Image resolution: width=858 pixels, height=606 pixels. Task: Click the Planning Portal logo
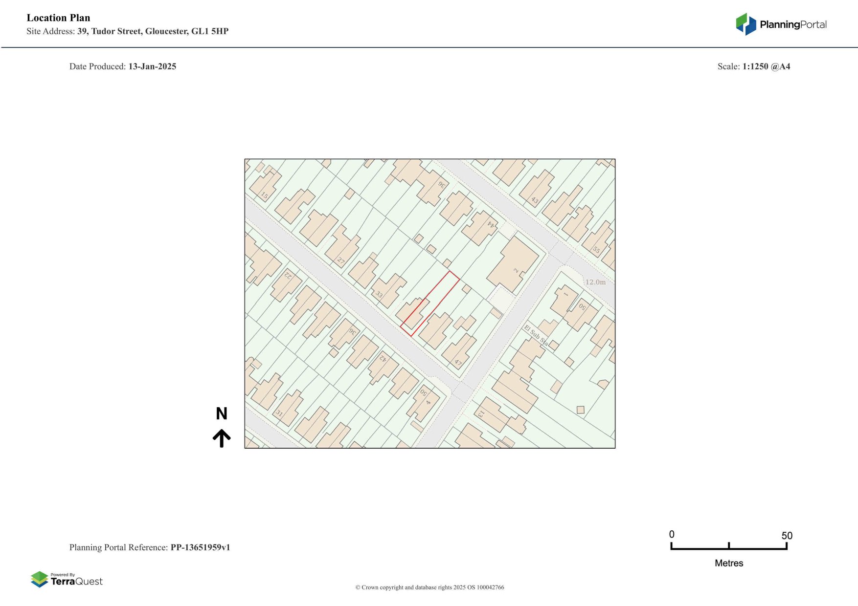point(781,24)
